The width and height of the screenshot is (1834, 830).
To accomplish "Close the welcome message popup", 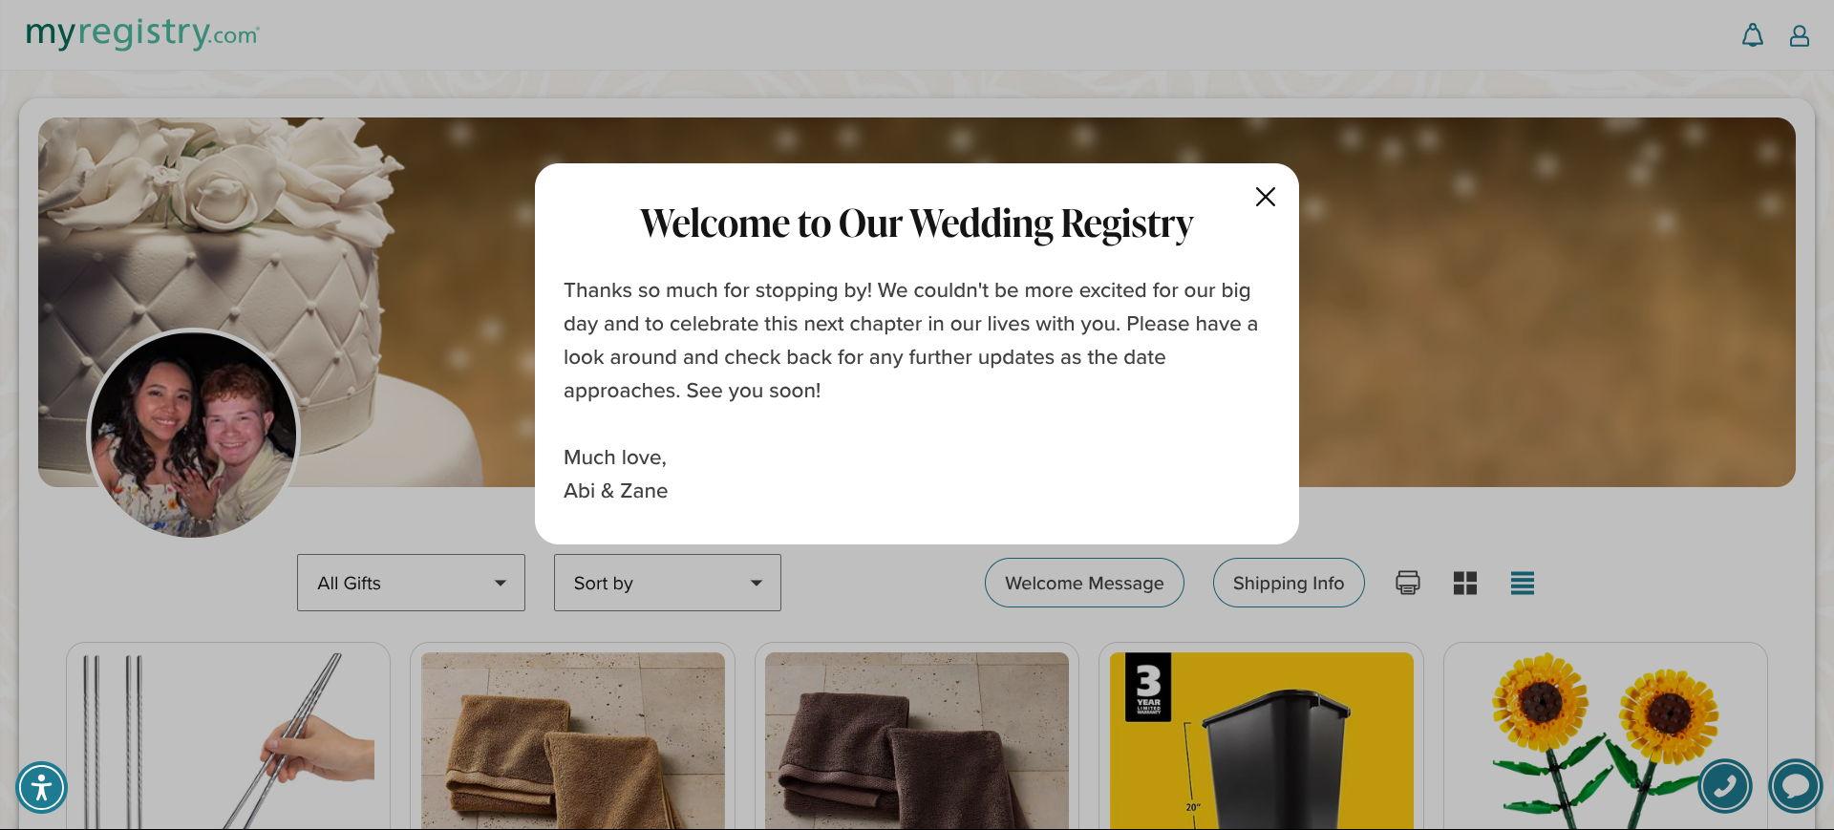I will [1265, 197].
